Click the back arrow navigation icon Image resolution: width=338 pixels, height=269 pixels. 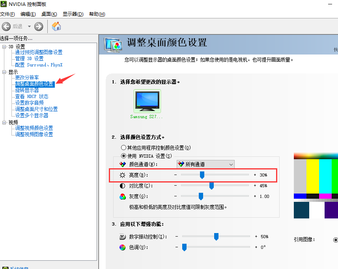point(6,26)
